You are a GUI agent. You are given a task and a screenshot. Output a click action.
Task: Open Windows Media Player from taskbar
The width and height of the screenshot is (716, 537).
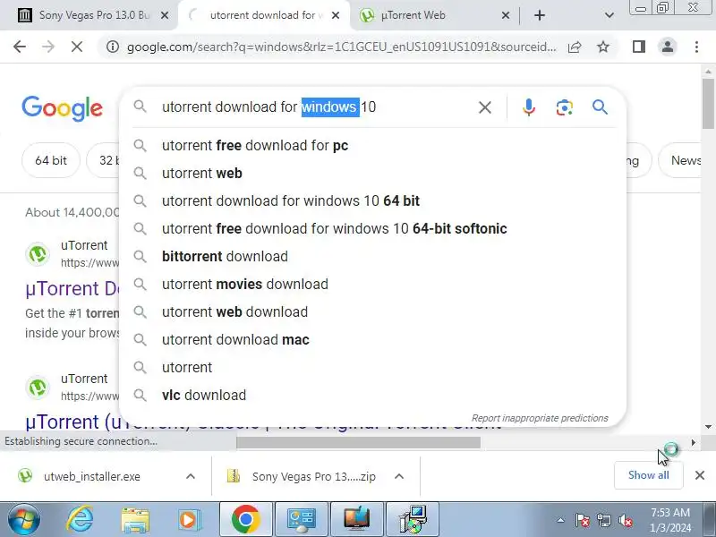(x=190, y=520)
